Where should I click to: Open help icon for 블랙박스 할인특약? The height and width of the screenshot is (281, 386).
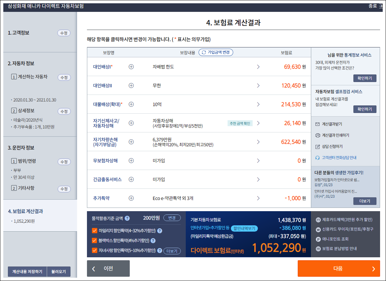click(x=153, y=240)
